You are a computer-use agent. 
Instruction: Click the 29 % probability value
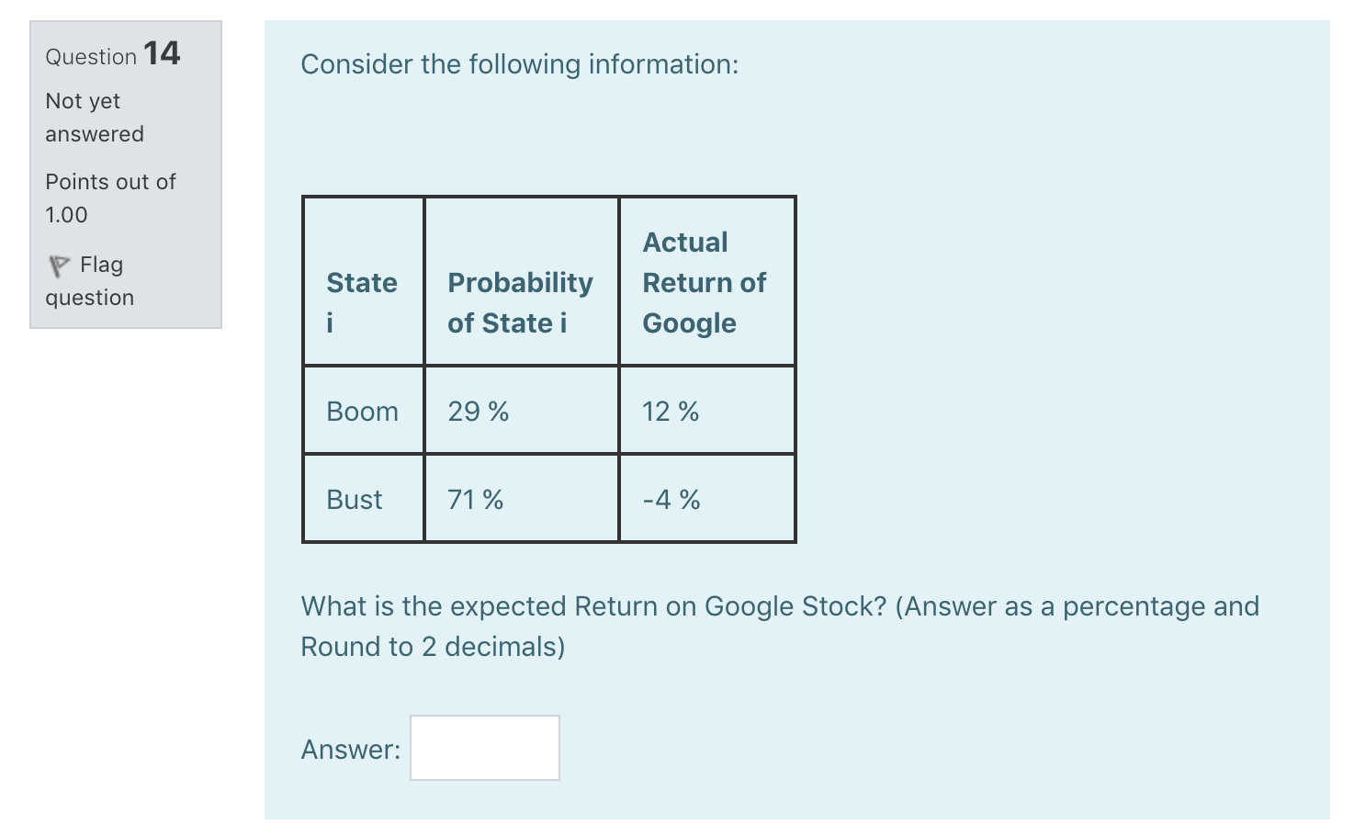coord(477,411)
